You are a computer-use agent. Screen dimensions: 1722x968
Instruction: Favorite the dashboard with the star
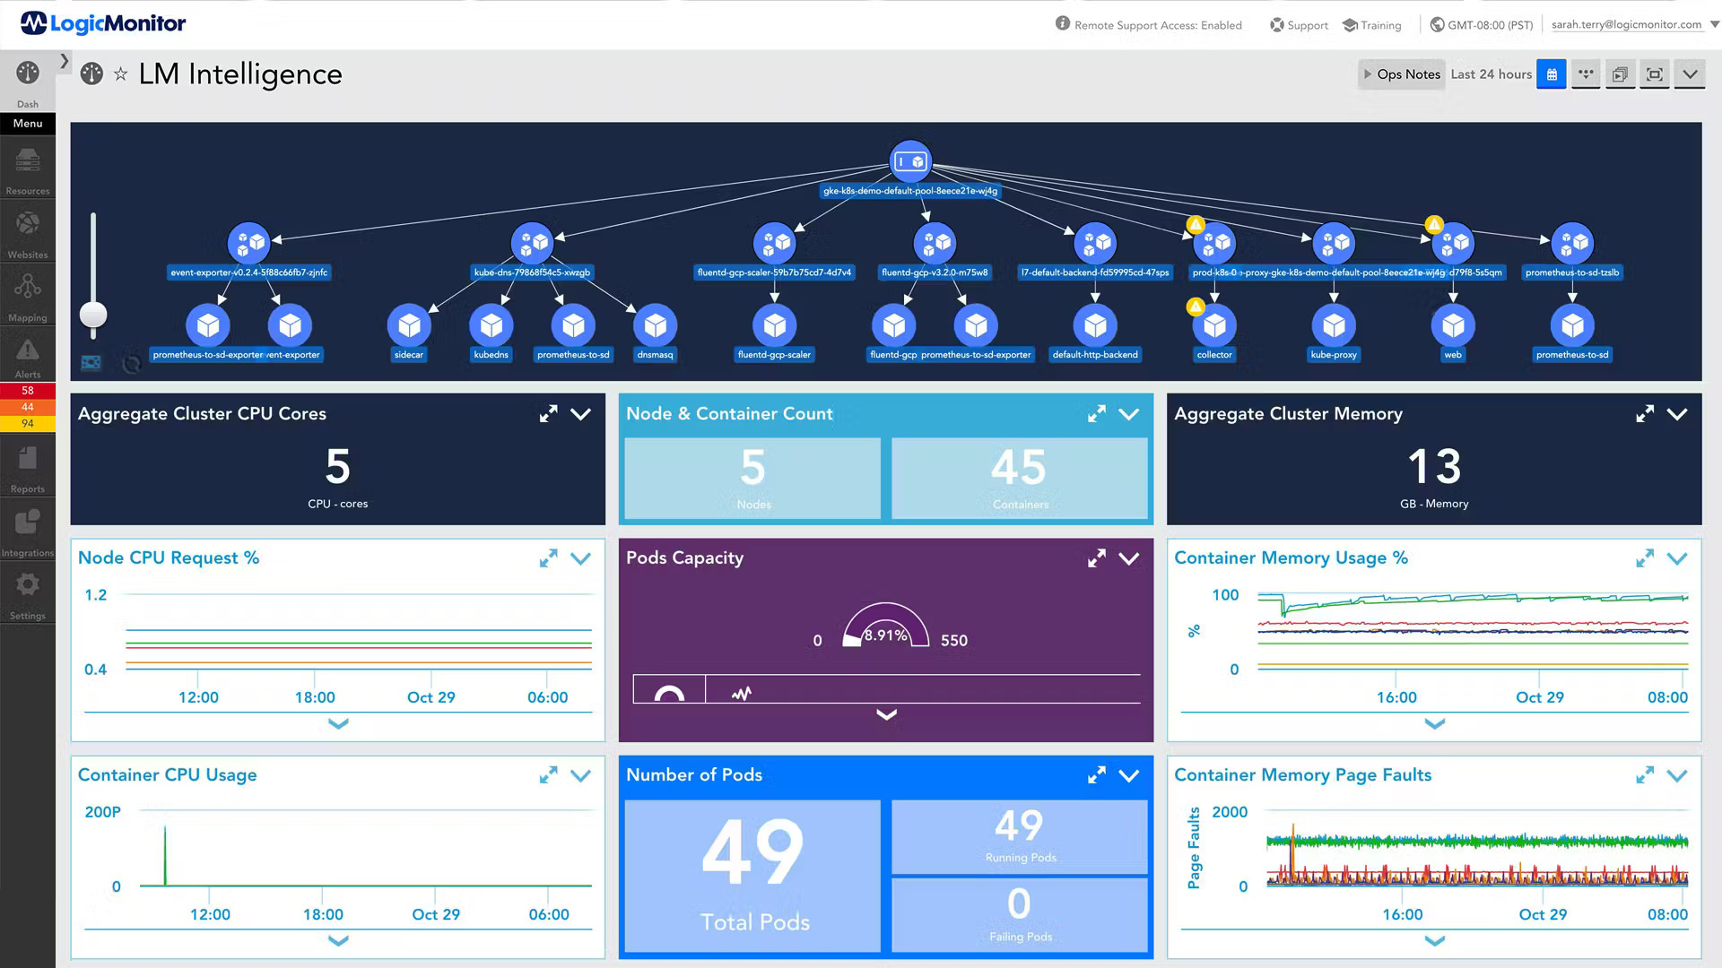(120, 74)
